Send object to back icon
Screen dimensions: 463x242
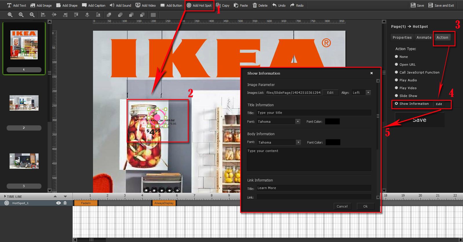click(x=142, y=15)
